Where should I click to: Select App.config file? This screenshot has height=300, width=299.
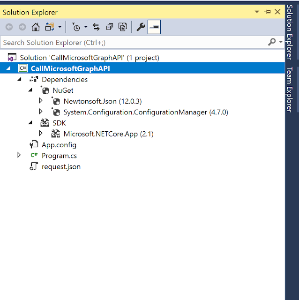pos(59,145)
